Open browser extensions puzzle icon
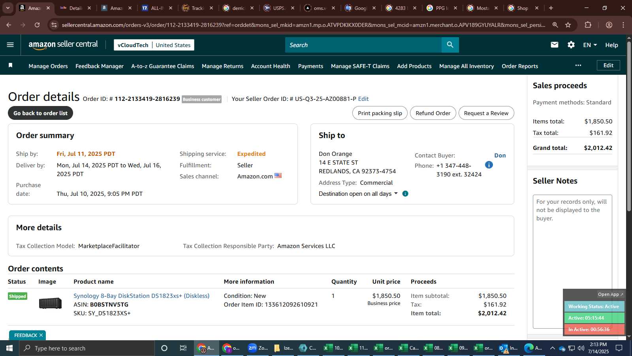Screen dimensions: 632x356 coord(588,25)
